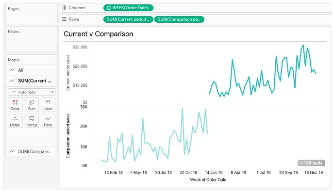This screenshot has height=193, width=334.
Task: Click the Current period sales axis label
Action: (x=68, y=73)
